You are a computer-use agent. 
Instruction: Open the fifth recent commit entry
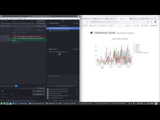[63, 98]
